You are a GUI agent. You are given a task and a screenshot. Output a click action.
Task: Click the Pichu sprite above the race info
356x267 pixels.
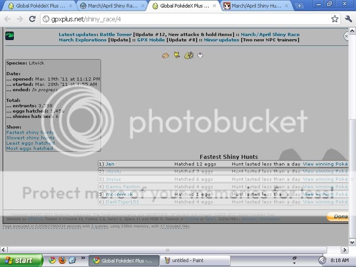(x=176, y=54)
